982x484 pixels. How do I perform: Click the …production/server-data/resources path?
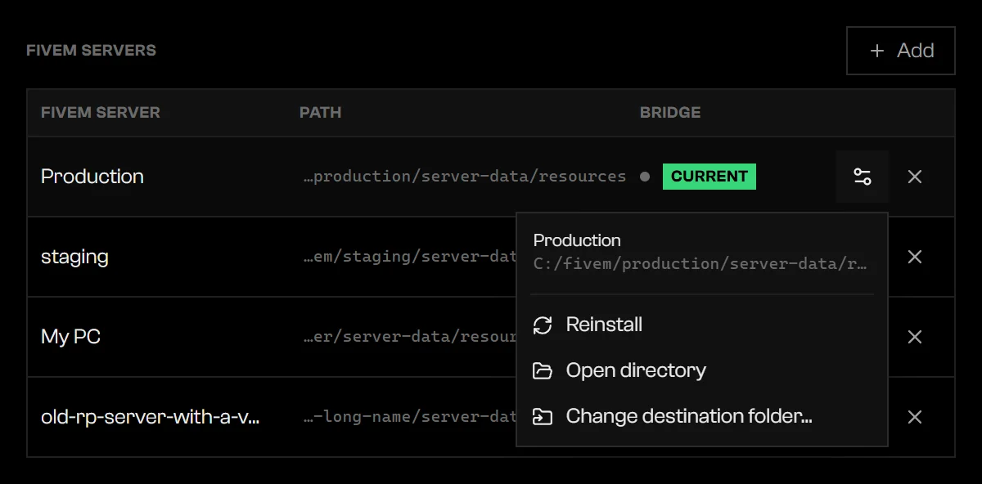465,177
